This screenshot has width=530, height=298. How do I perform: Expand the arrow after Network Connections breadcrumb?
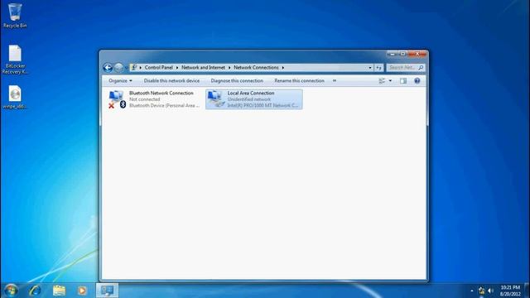click(283, 68)
